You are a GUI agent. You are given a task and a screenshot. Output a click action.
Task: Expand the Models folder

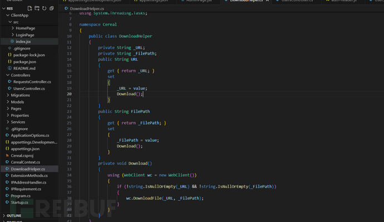[8, 102]
